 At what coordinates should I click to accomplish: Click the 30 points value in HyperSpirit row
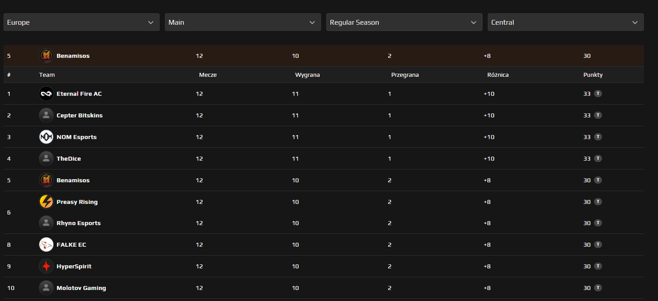[x=587, y=266]
